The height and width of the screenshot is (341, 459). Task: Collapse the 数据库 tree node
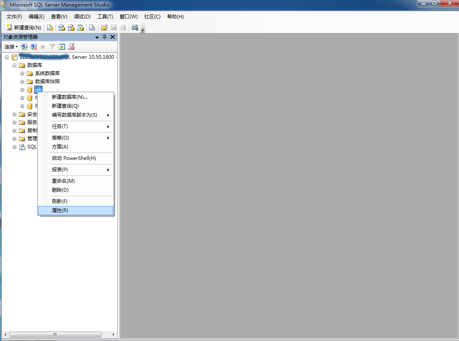pos(14,65)
